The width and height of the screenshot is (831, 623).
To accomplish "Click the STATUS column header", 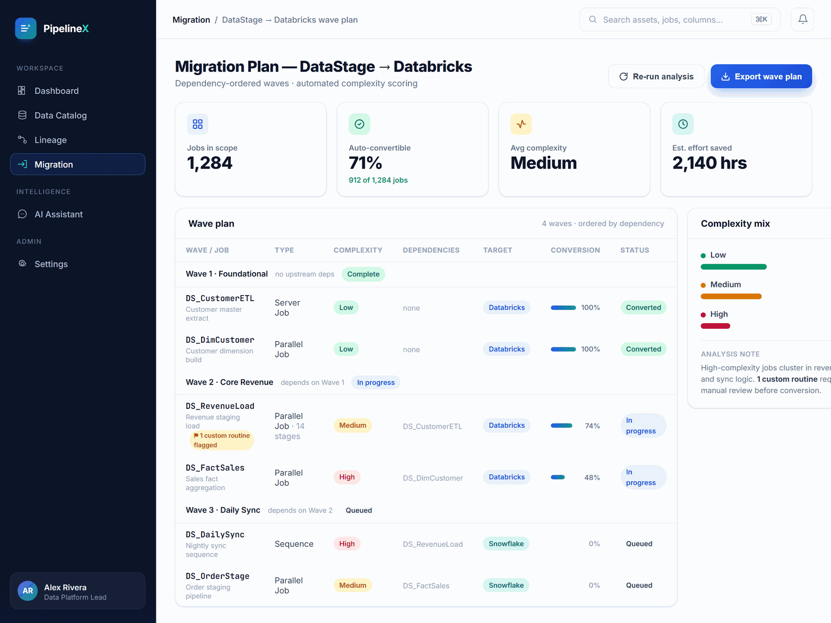I will click(x=634, y=250).
